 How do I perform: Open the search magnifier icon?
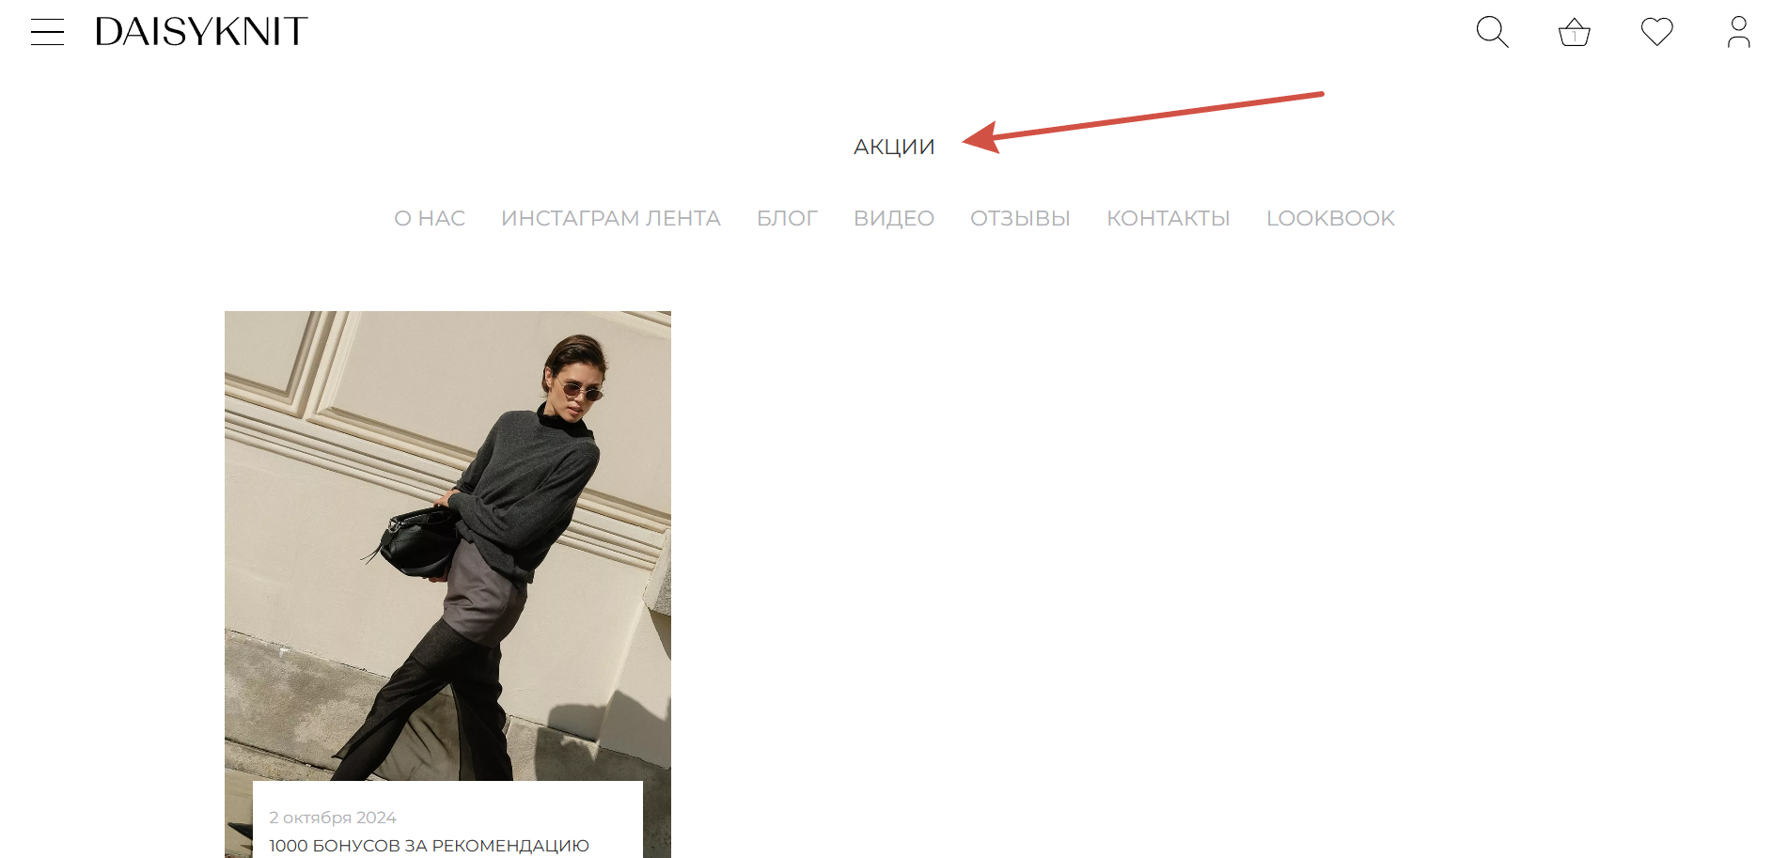1492,32
